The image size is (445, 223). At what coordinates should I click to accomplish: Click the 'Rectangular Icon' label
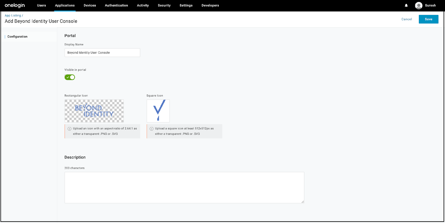coord(76,96)
